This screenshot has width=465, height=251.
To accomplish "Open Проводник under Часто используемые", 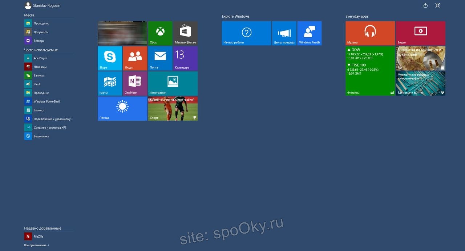I will [x=49, y=93].
